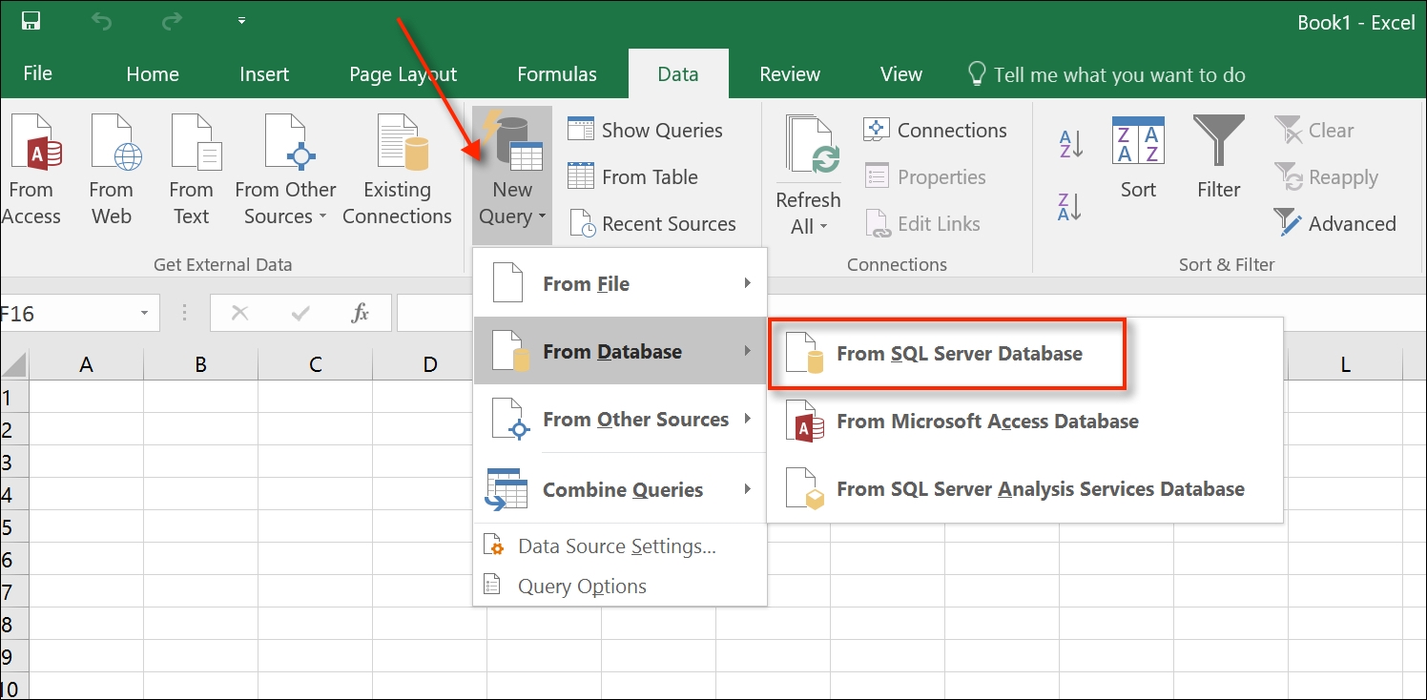Click the Insert Function fx icon
This screenshot has width=1427, height=700.
point(361,313)
